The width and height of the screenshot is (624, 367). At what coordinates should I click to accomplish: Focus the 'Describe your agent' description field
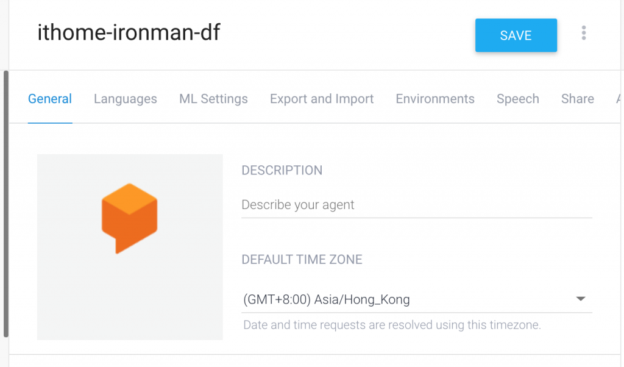417,205
